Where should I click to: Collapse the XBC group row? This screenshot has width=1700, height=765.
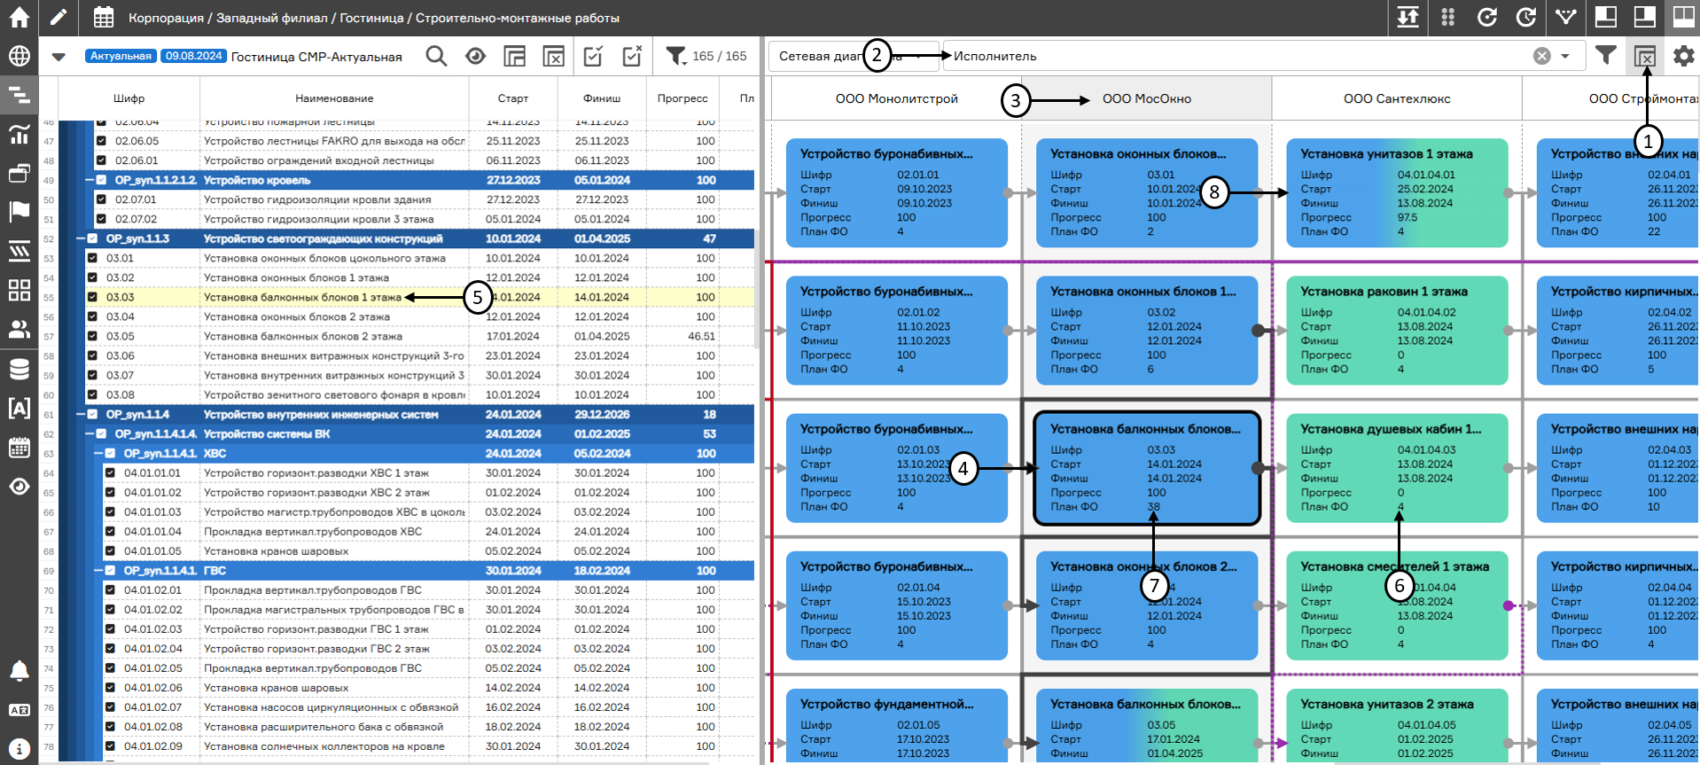pyautogui.click(x=97, y=453)
